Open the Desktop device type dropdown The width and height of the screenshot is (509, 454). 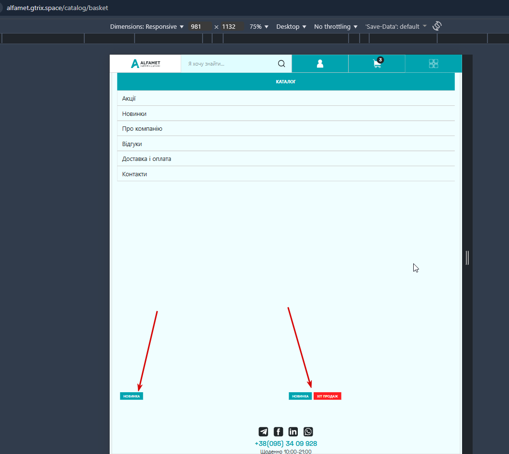(291, 27)
